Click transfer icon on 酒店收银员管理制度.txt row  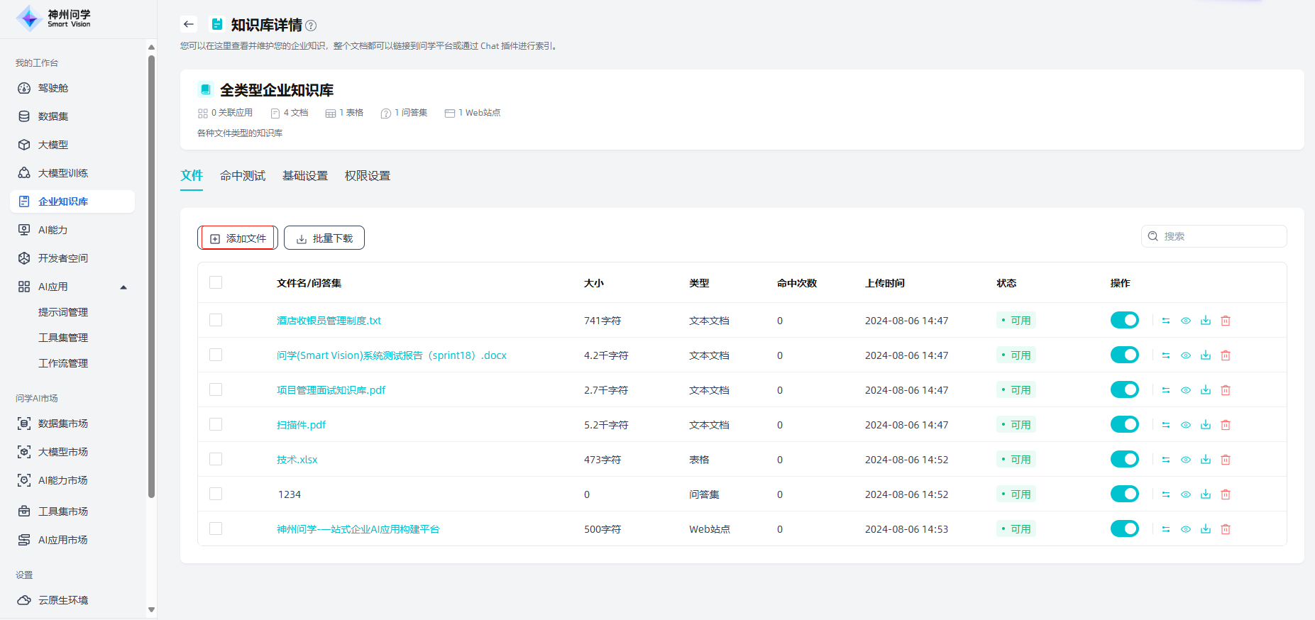1166,321
